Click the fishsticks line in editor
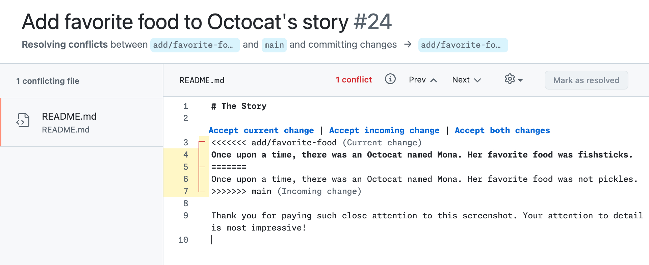The width and height of the screenshot is (649, 265). tap(421, 155)
